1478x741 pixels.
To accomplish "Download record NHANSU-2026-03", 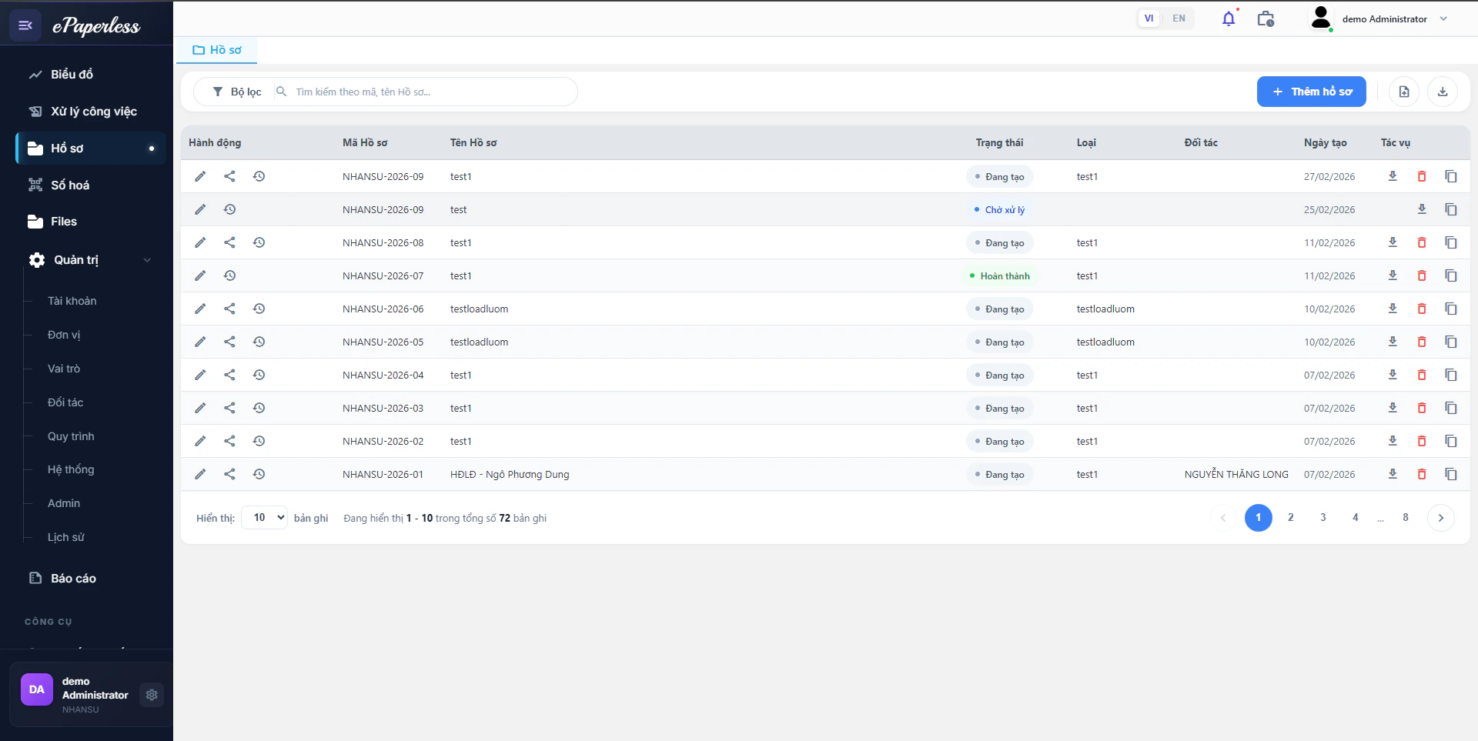I will 1393,408.
